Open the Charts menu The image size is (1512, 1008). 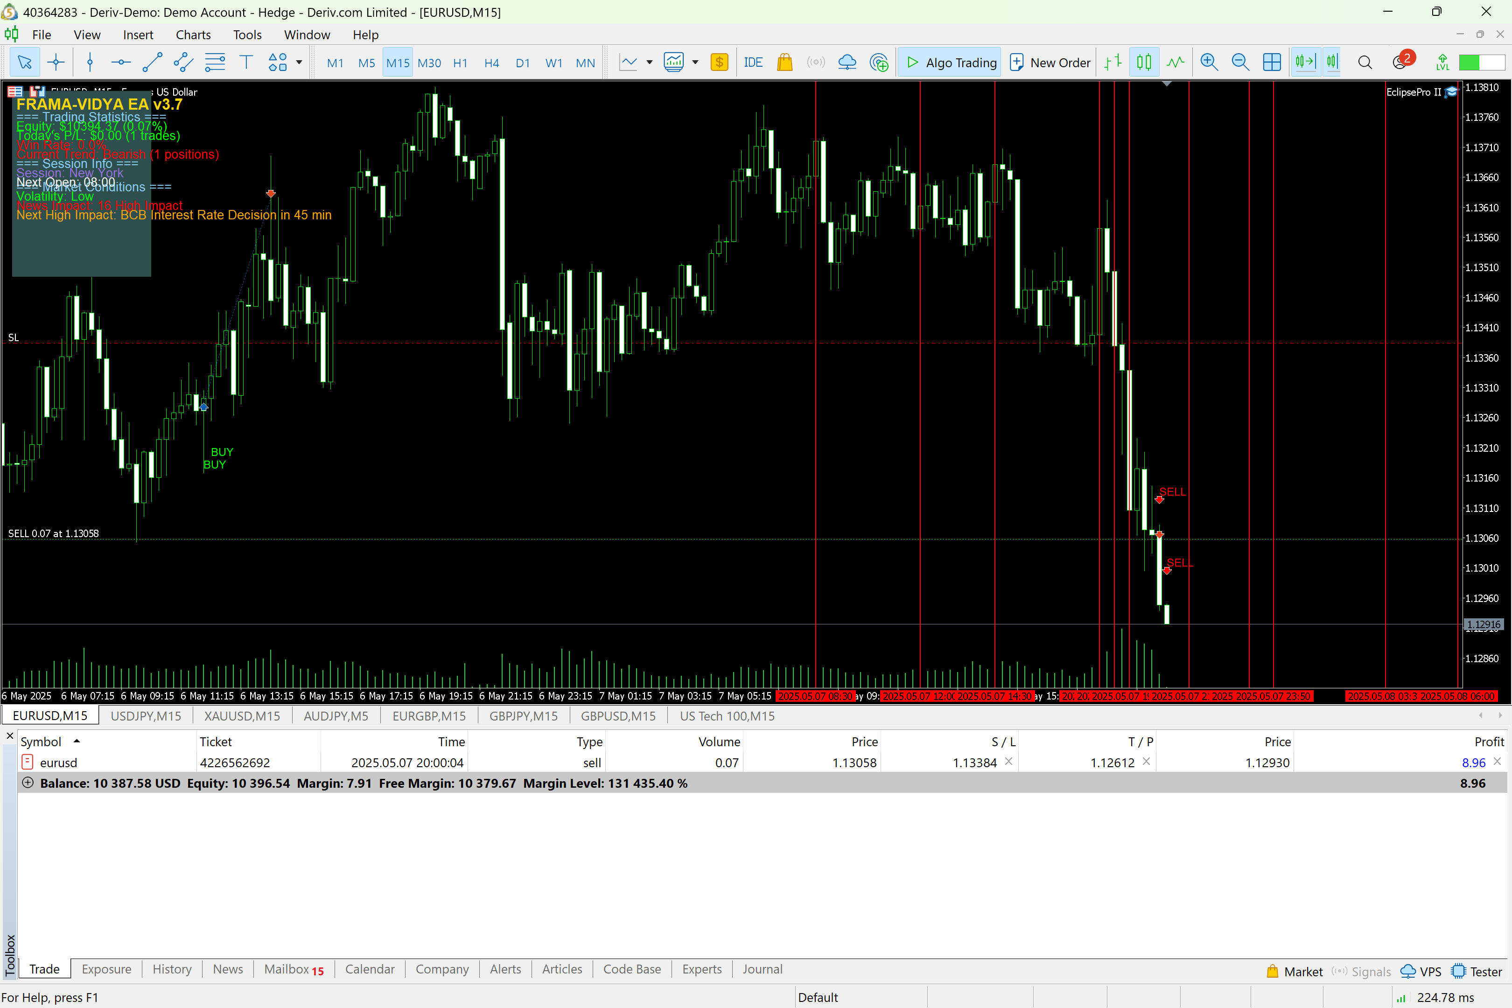click(193, 35)
